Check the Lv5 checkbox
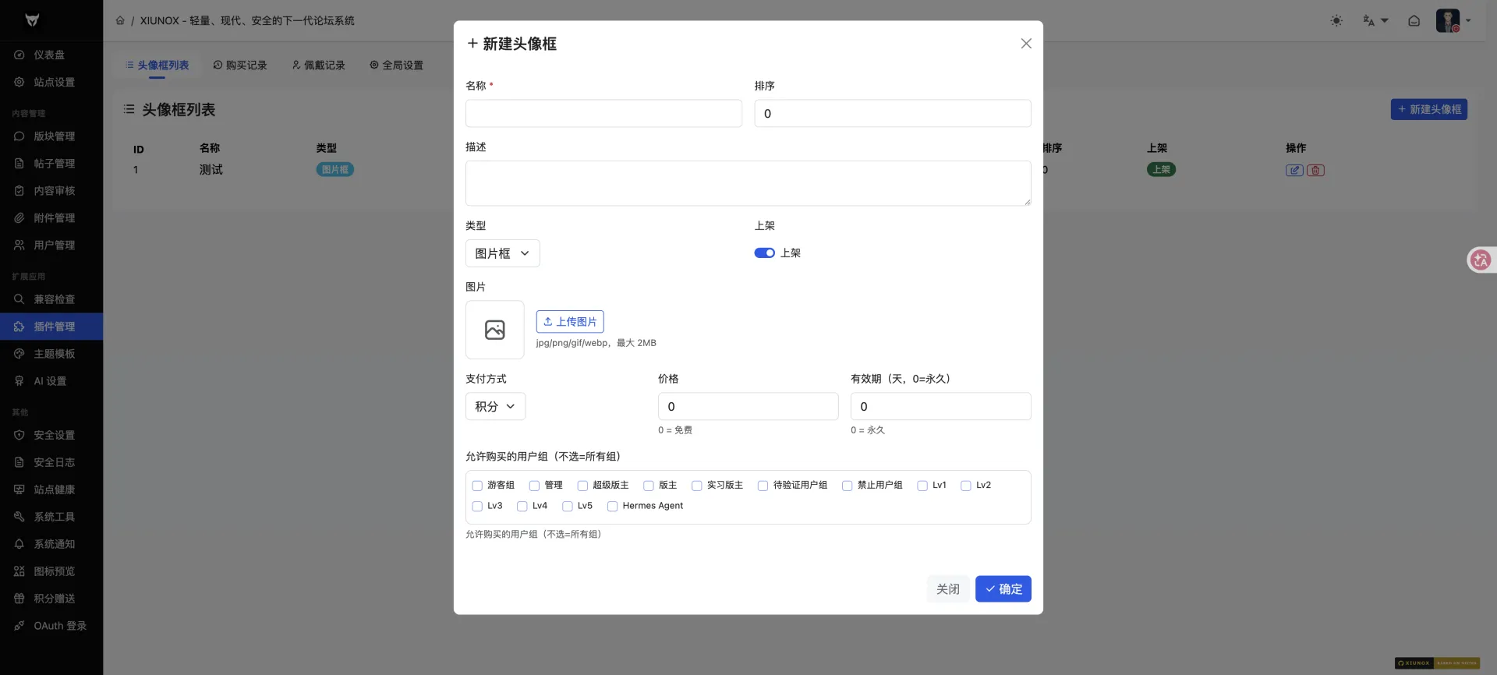 [568, 507]
